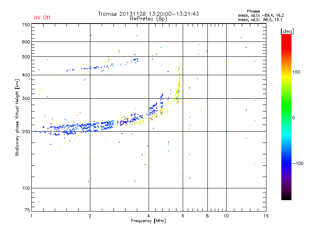Click the colorbar label '100'

(296, 72)
